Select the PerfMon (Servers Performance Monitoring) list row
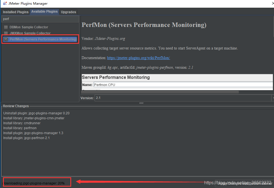The image size is (274, 188). [x=40, y=39]
